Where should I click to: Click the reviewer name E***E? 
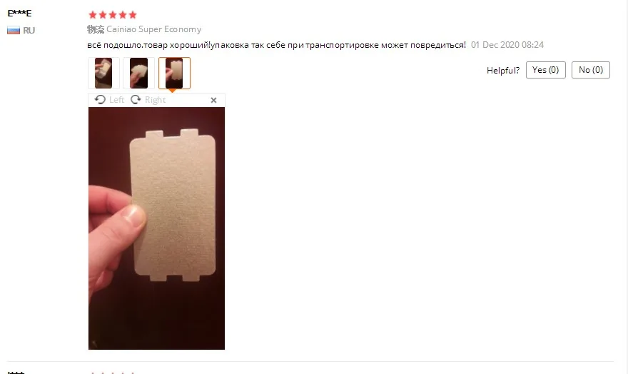click(x=19, y=14)
